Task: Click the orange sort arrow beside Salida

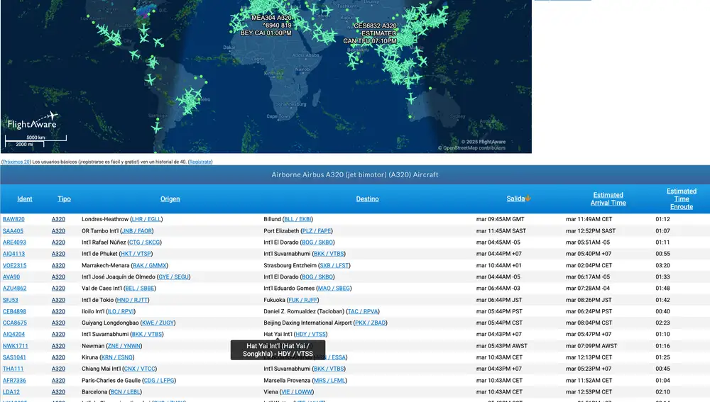Action: pos(528,199)
